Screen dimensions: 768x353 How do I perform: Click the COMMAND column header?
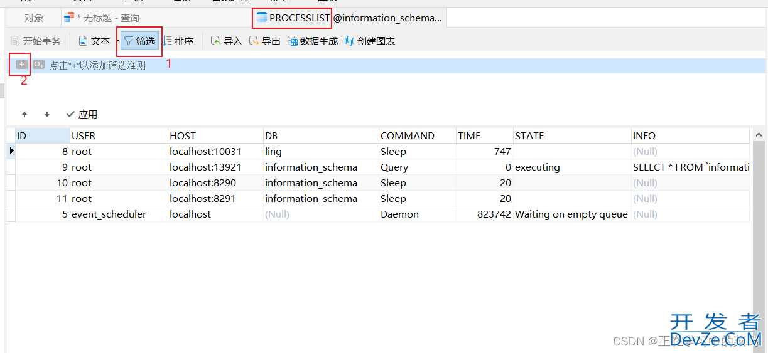417,135
